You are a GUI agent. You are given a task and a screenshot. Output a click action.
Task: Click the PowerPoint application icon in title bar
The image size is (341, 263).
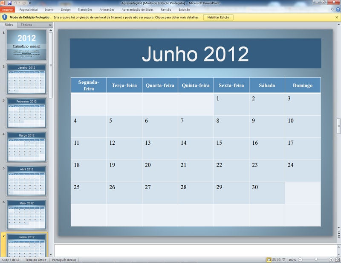click(x=3, y=3)
